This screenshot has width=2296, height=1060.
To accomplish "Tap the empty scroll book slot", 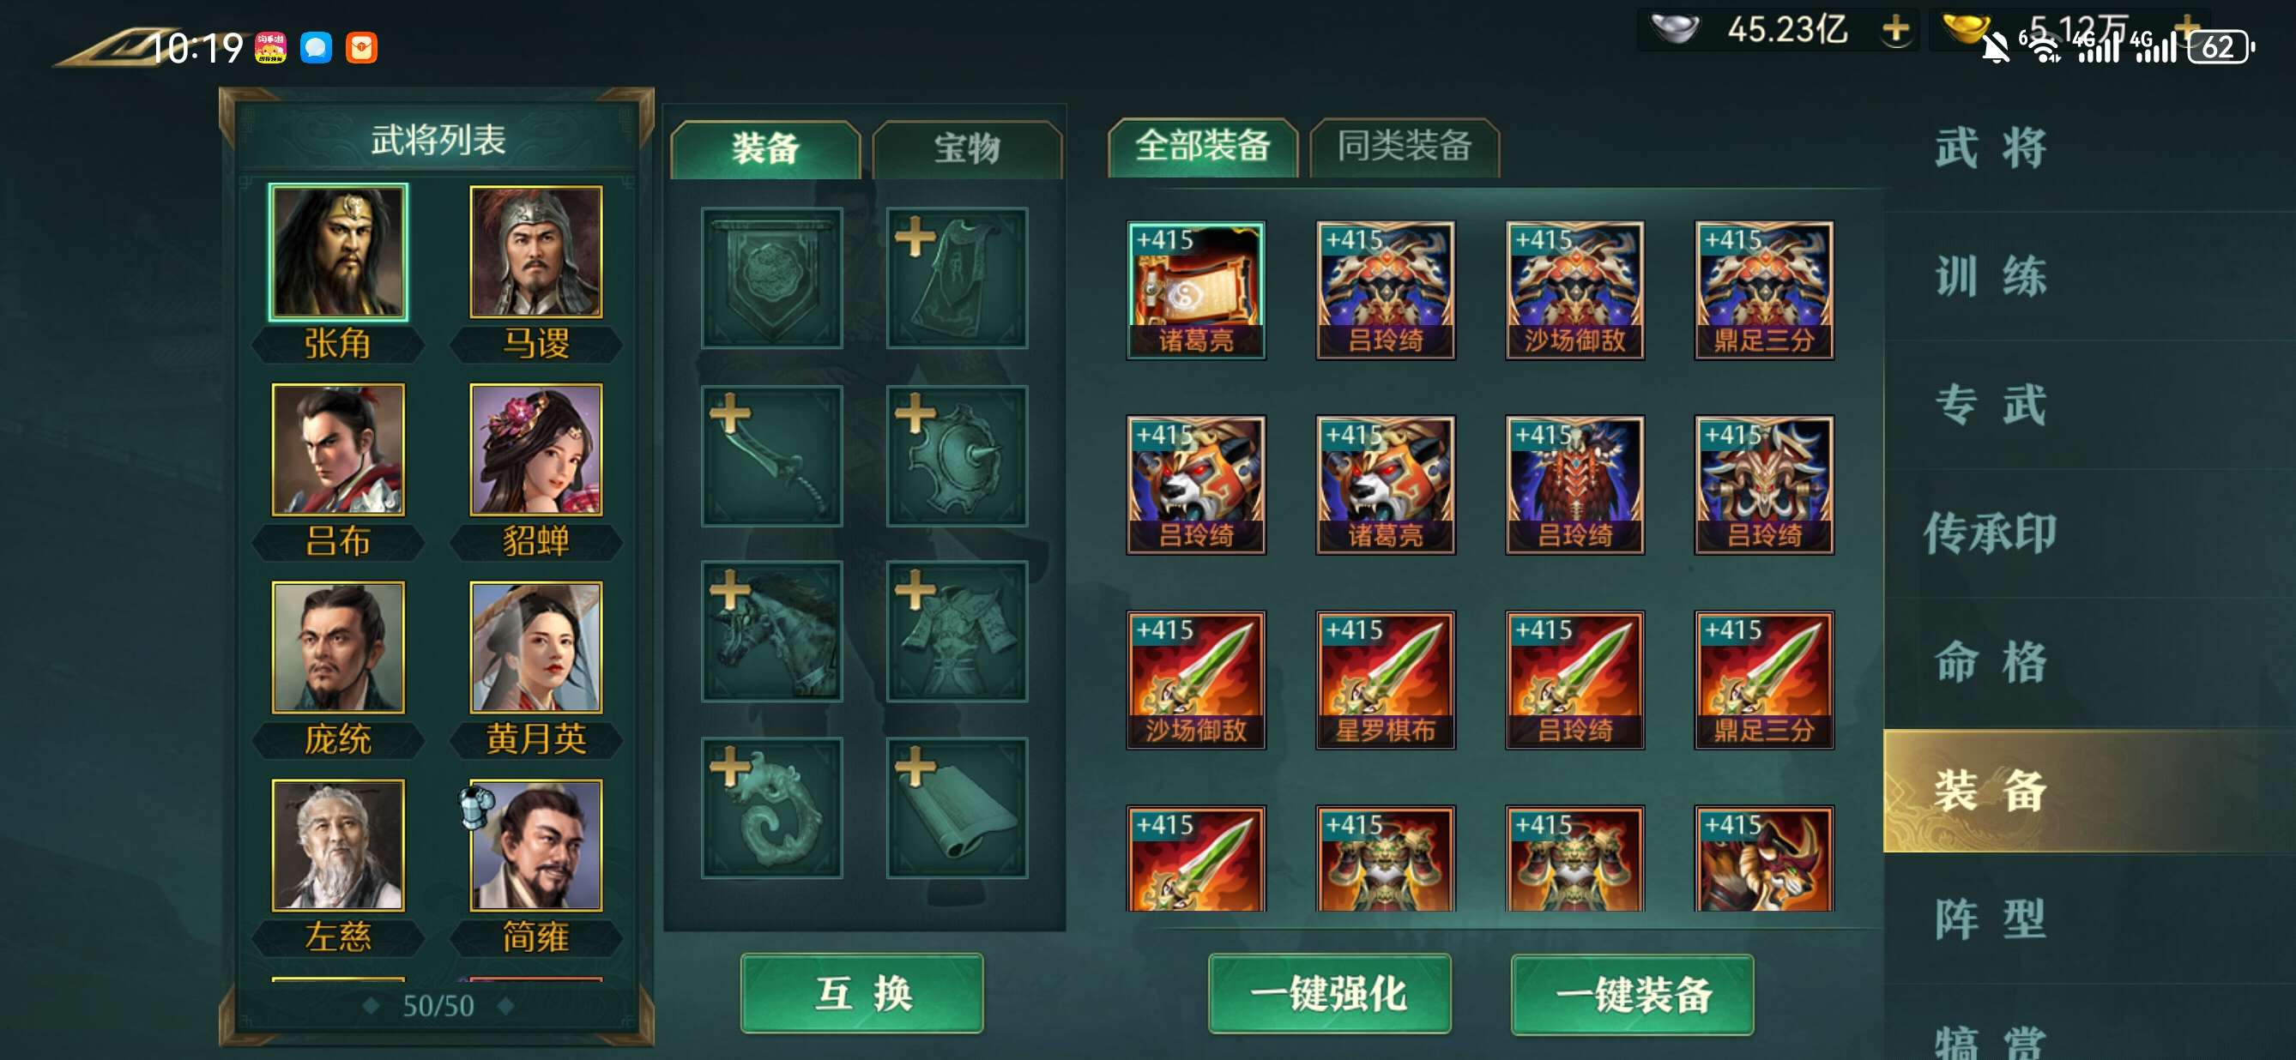I will [x=957, y=808].
